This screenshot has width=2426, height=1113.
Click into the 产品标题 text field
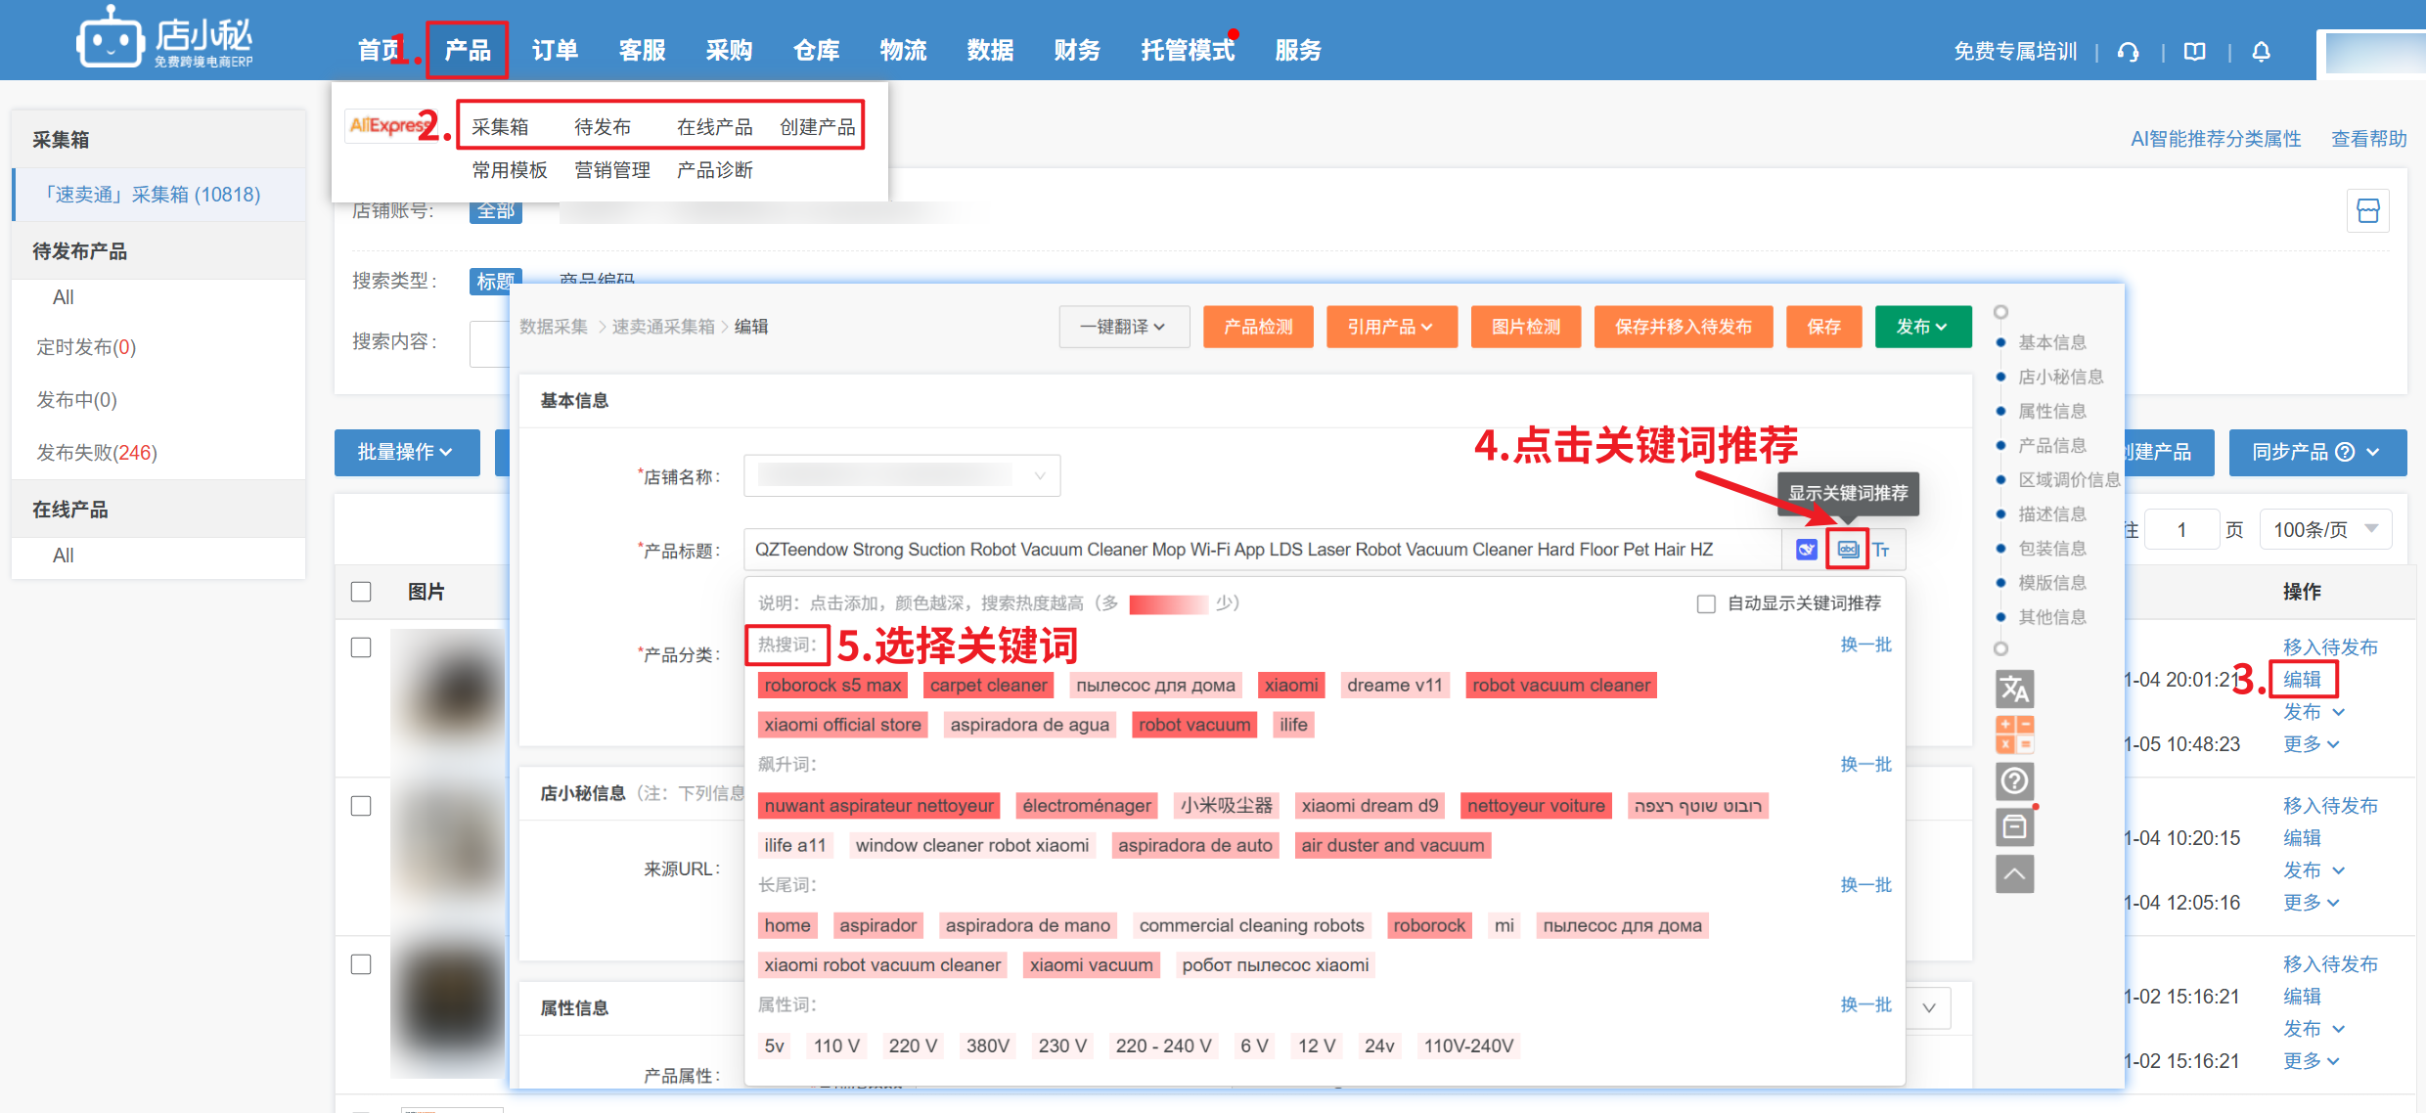point(1262,550)
